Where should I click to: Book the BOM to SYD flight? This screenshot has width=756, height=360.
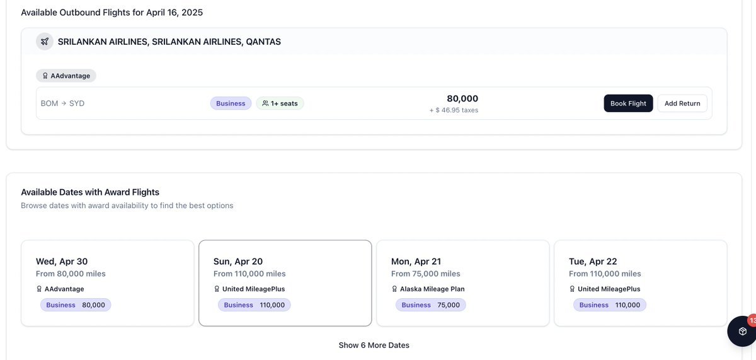(628, 103)
